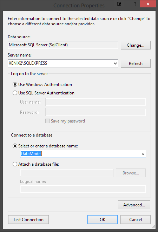Expand the Server name dropdown arrow
Viewport: 158px width, 232px height.
(116, 64)
